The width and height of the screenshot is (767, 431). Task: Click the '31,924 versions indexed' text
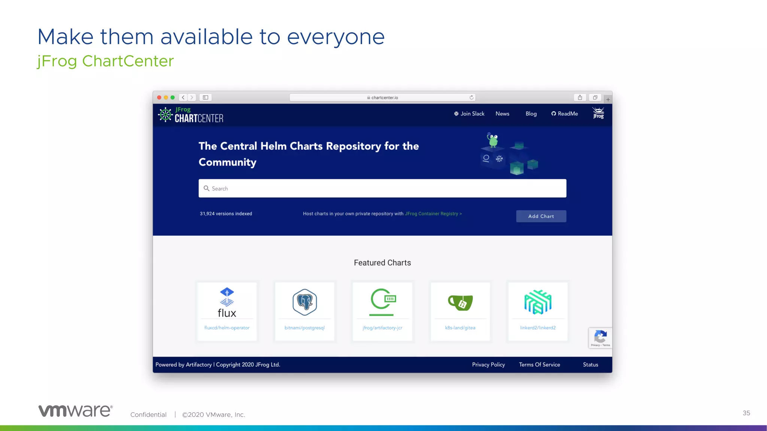[226, 214]
